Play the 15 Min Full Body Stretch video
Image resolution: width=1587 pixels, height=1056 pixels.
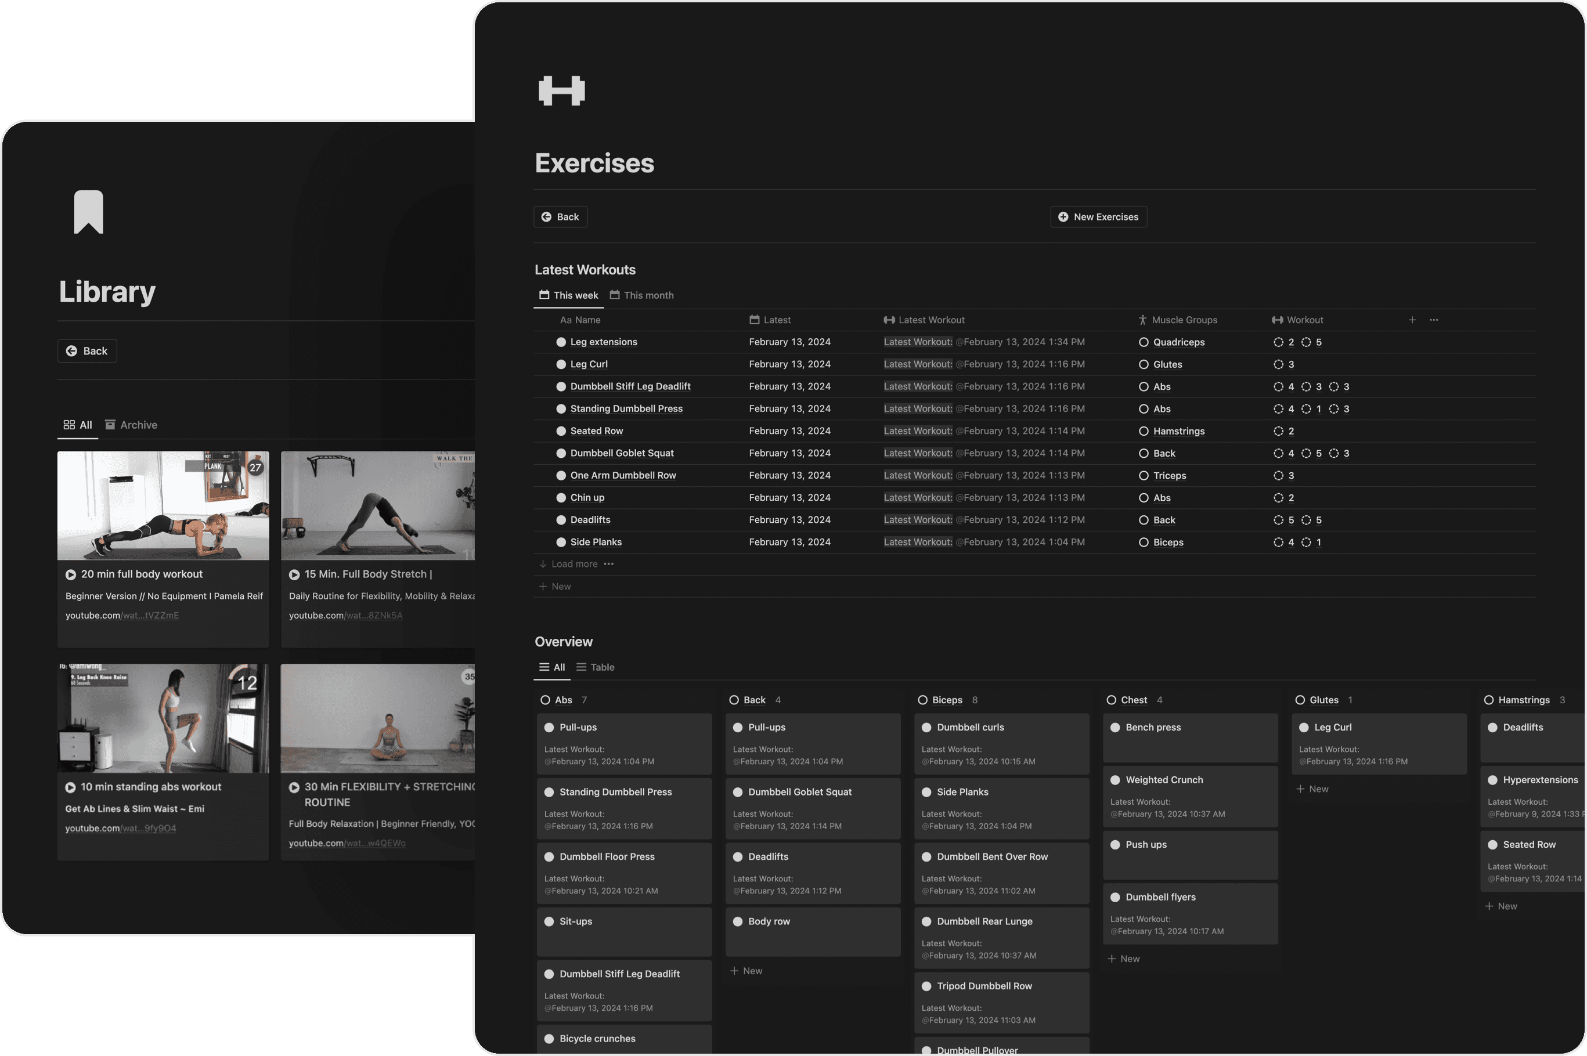tap(294, 574)
